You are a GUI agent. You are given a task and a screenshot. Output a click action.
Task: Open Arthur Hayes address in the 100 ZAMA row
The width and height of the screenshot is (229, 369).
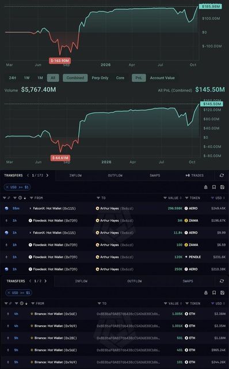[x=117, y=244]
